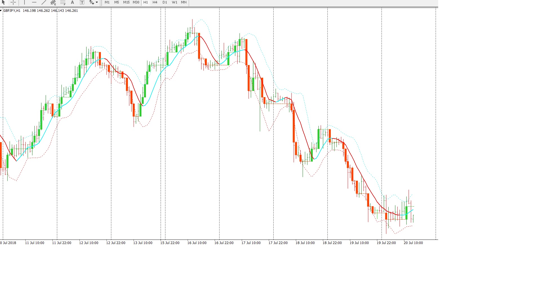The height and width of the screenshot is (304, 541).
Task: Select the vertical line drawing tool
Action: coord(25,2)
